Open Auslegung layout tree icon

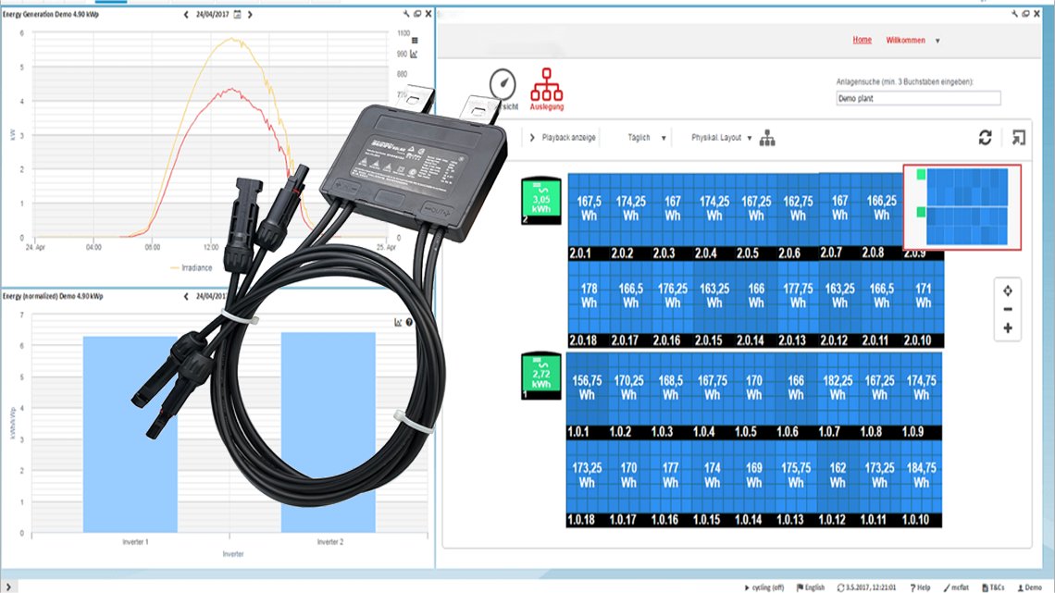(x=546, y=89)
